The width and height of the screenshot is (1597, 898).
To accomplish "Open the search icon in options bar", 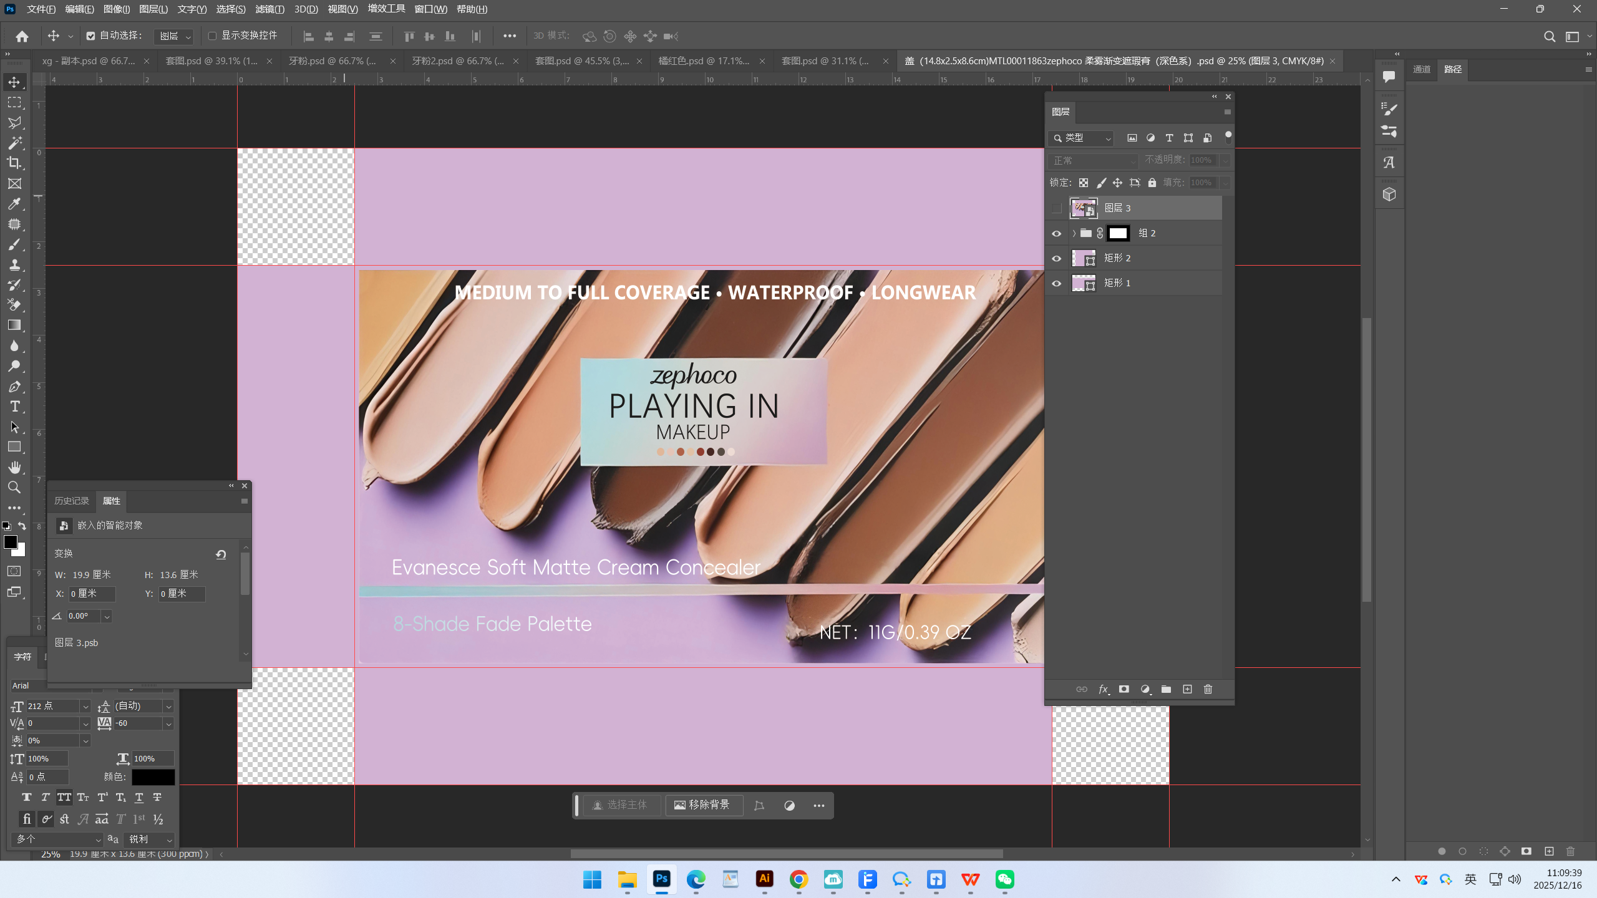I will pyautogui.click(x=1549, y=36).
